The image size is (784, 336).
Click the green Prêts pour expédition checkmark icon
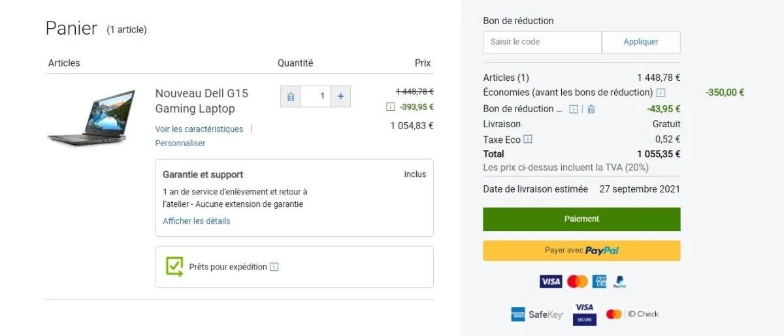[174, 266]
